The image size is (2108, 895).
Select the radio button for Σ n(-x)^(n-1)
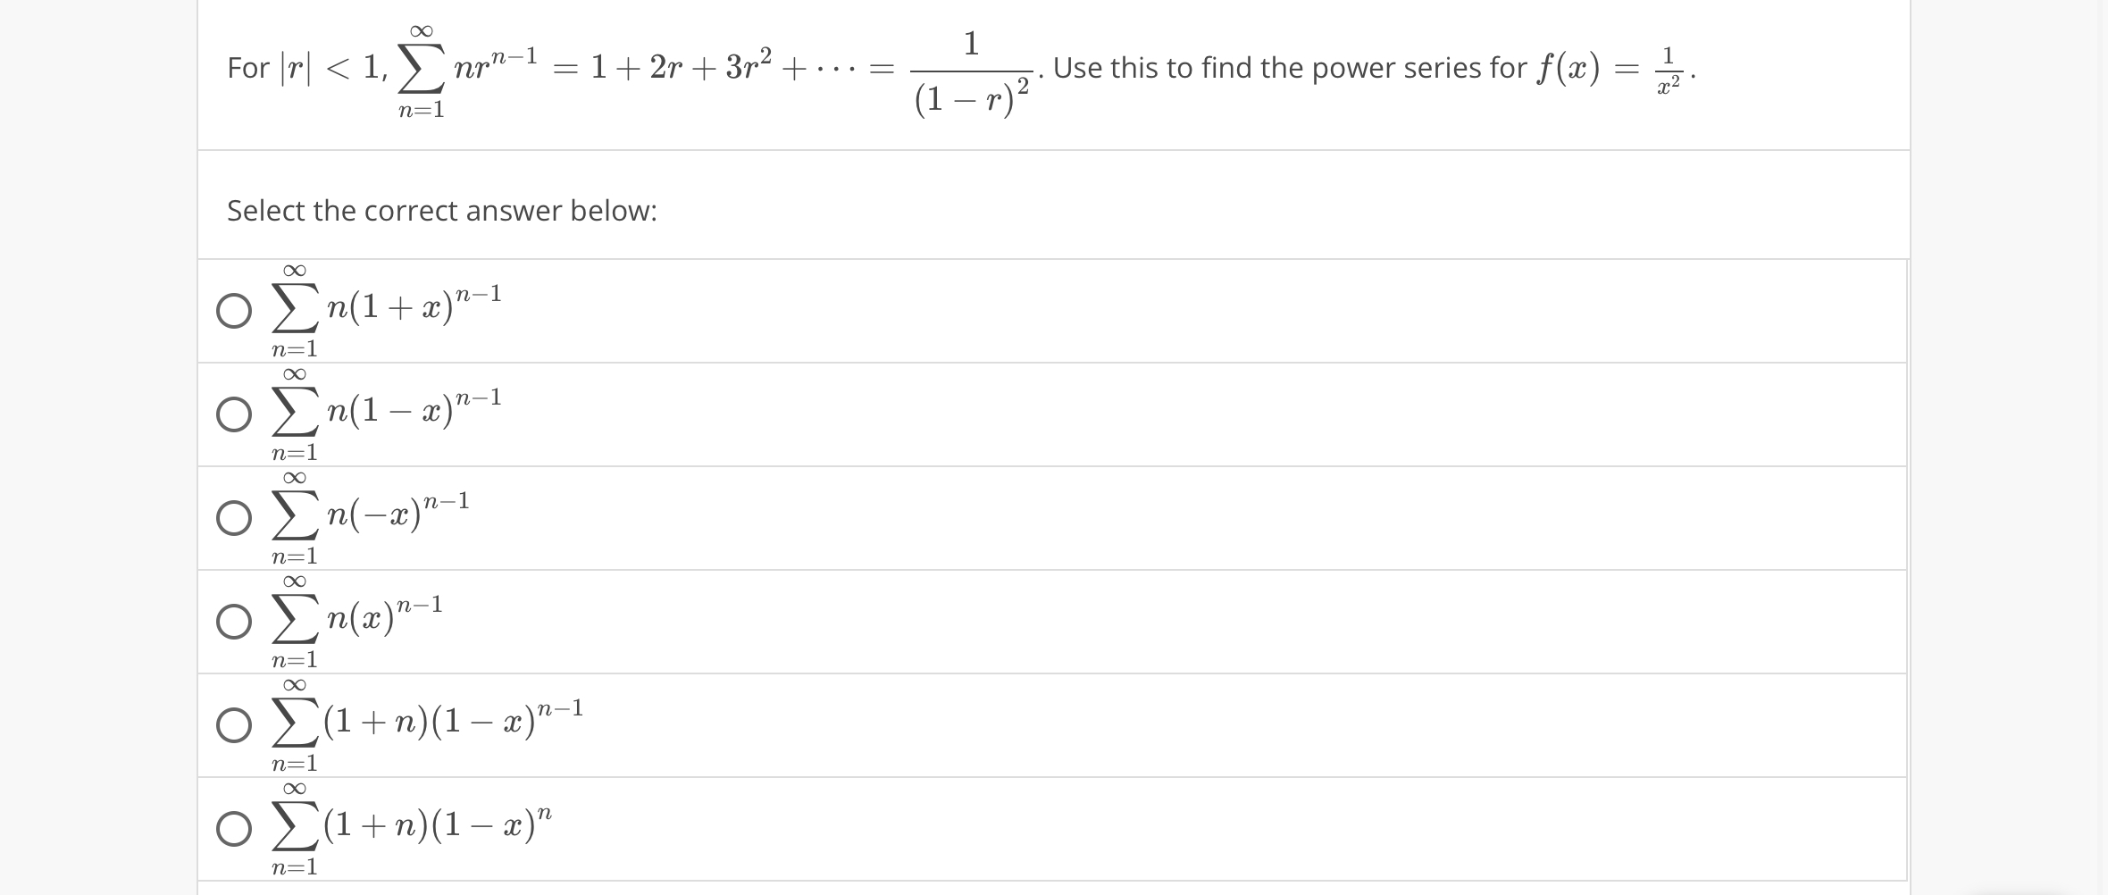click(x=232, y=517)
